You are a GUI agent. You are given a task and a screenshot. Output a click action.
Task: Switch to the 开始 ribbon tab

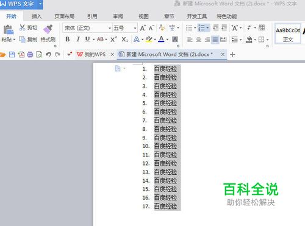(12, 16)
